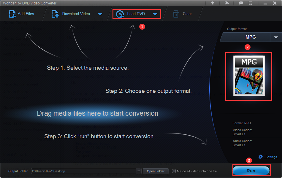
Task: Minimize the WonderFox DVD Video Converter window
Action: [x=265, y=4]
